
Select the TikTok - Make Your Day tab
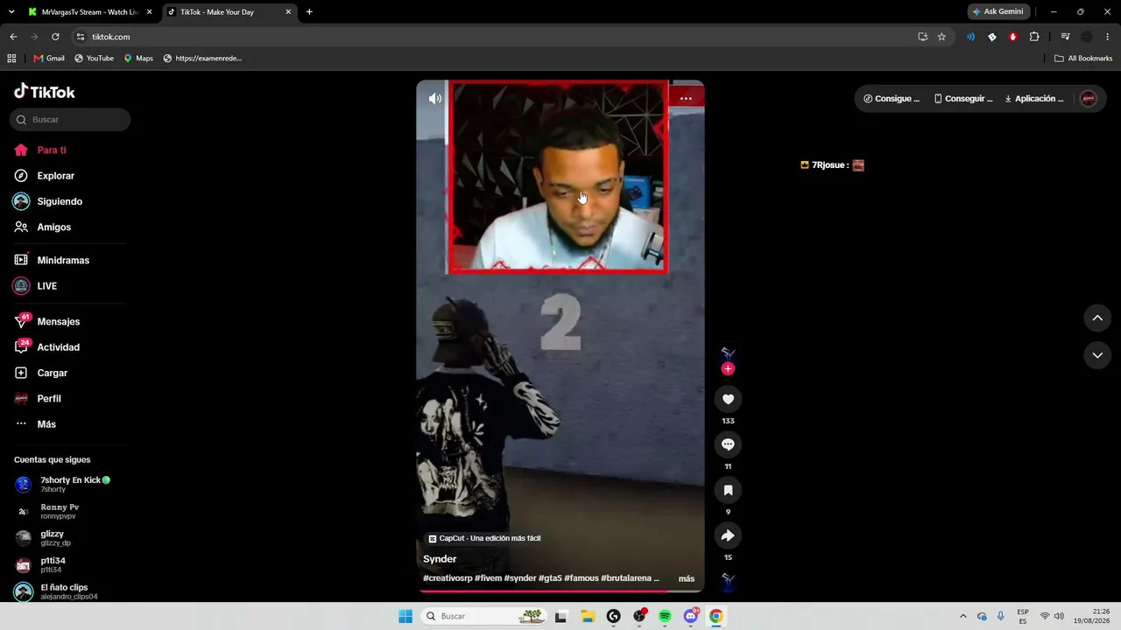pyautogui.click(x=228, y=12)
